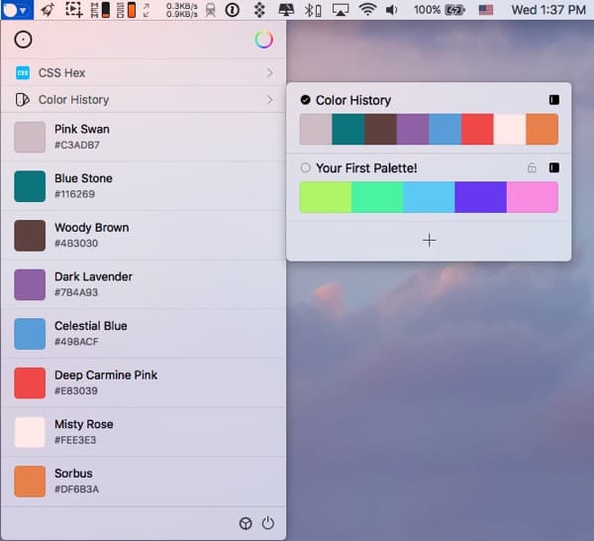This screenshot has height=541, width=594.
Task: Click the 1Password menu bar icon
Action: coord(233,10)
